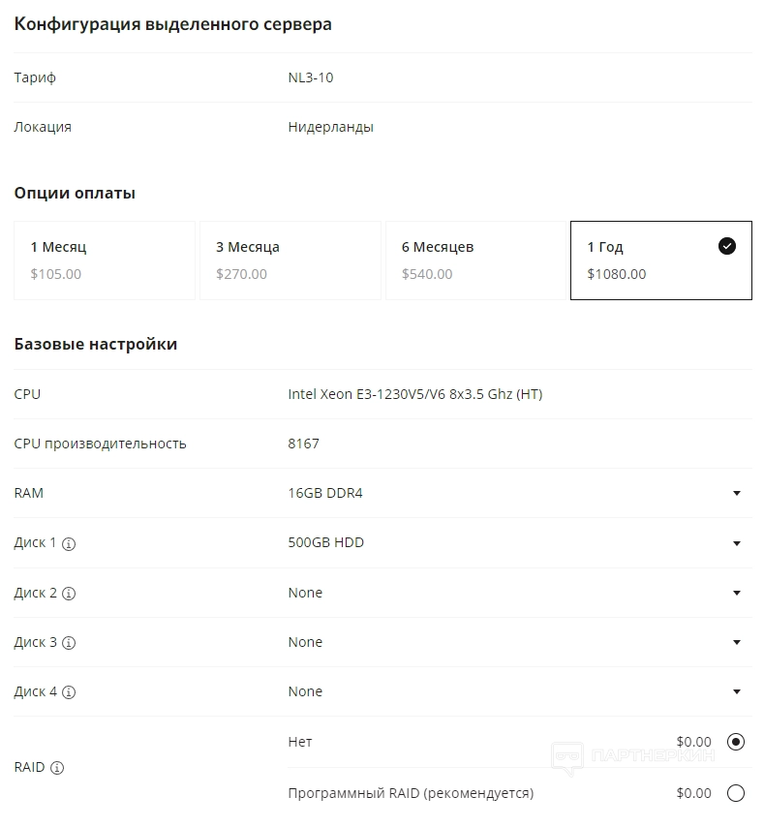Click the Программный RAID (рекомендуется) label
Viewport: 764px width, 827px height.
pyautogui.click(x=411, y=793)
